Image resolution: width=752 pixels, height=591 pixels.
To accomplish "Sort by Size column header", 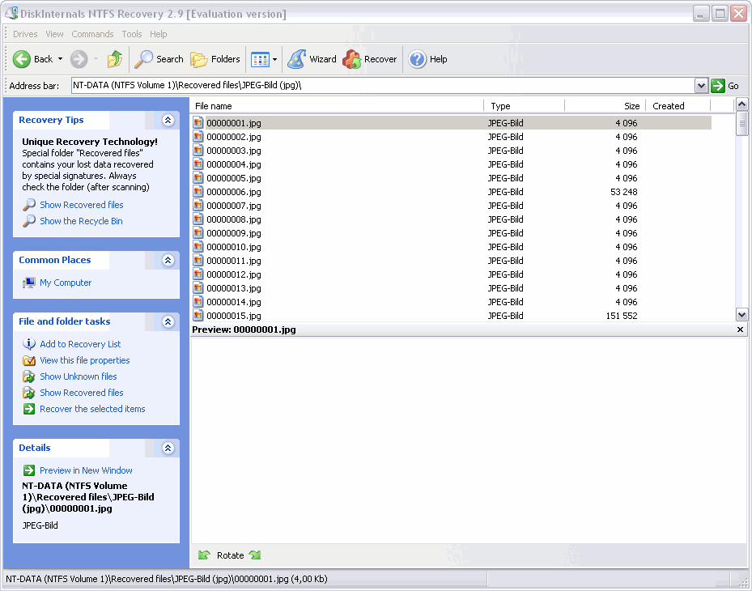I will (605, 106).
